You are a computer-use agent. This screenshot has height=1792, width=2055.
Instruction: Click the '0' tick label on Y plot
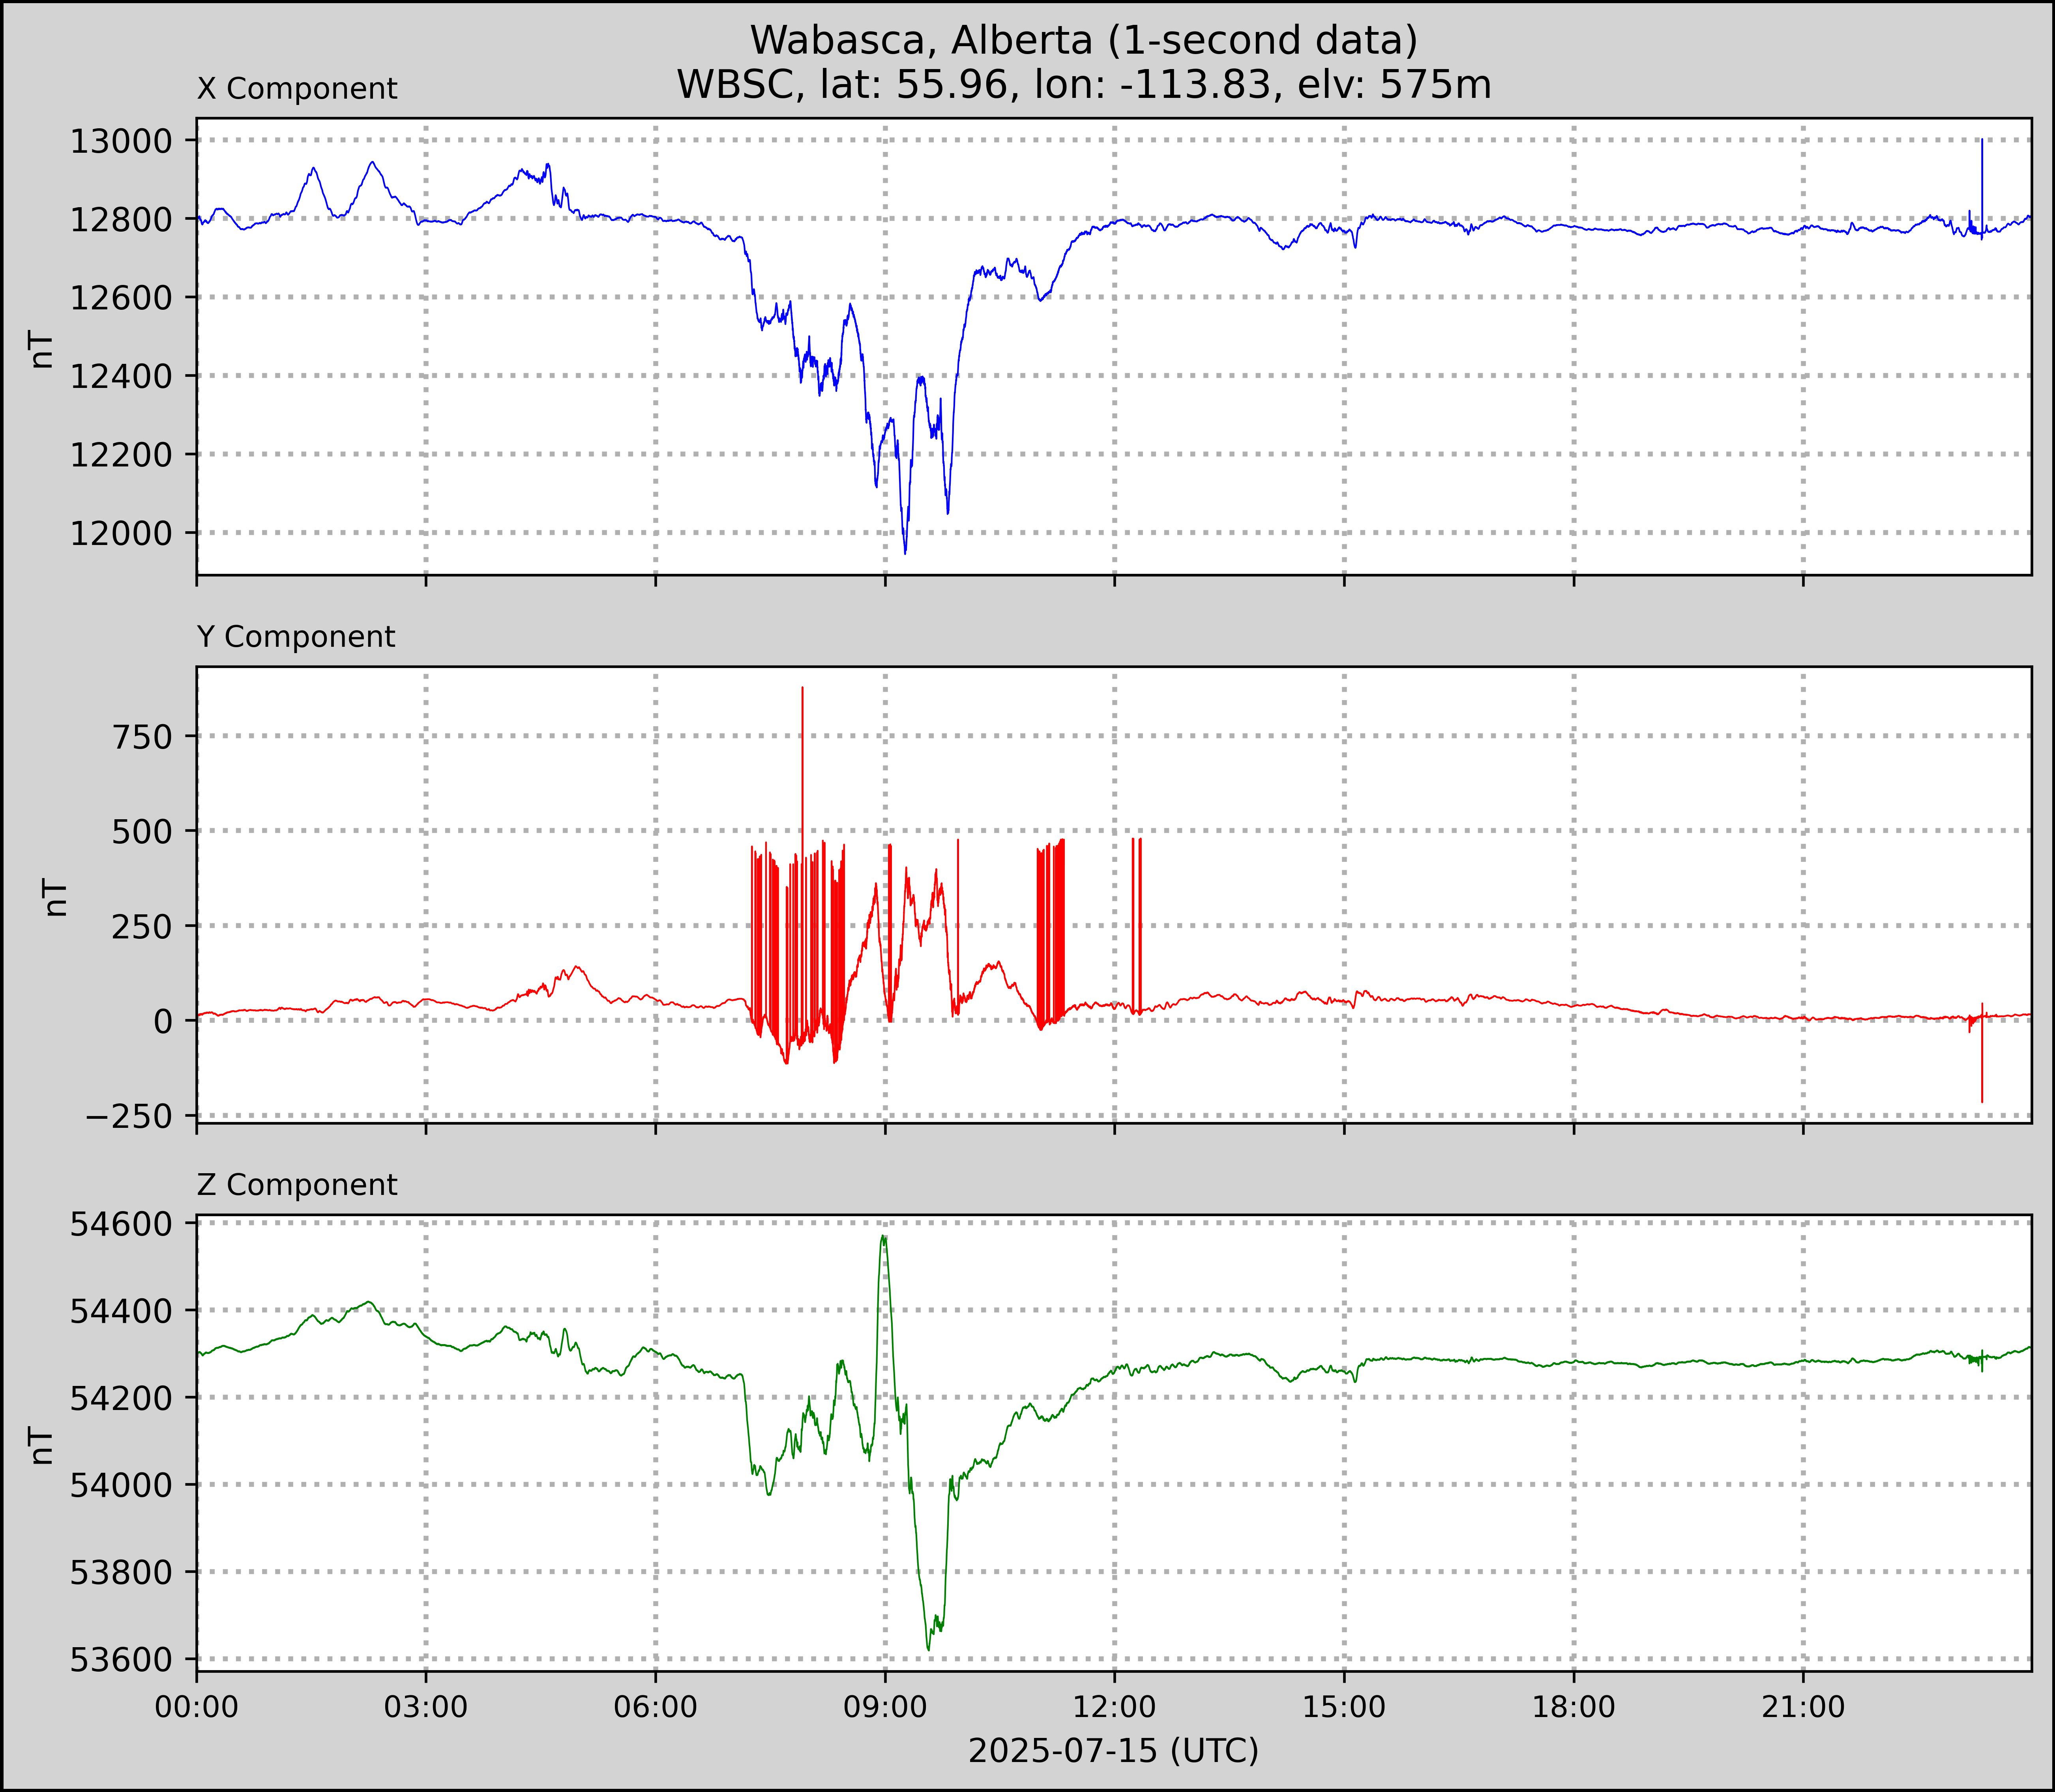click(163, 1021)
